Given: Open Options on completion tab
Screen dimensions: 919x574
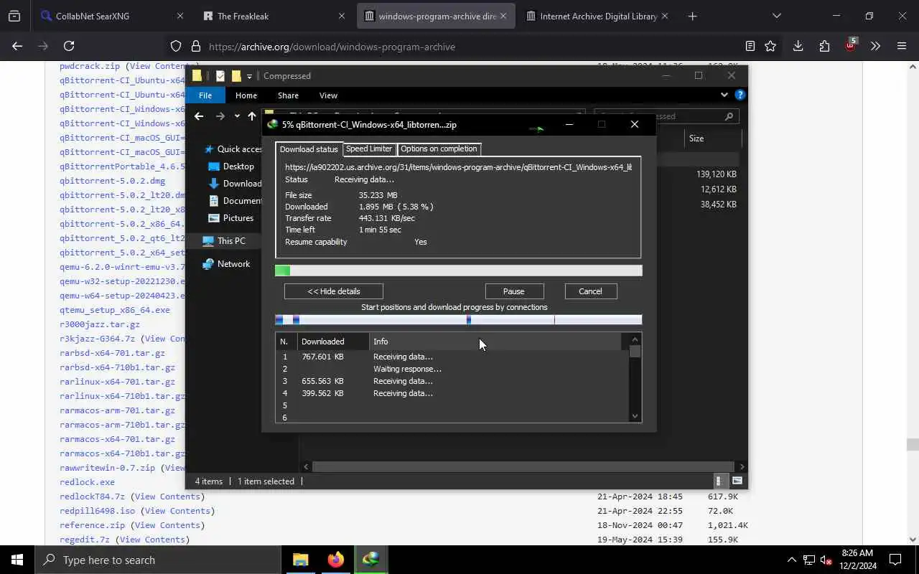Looking at the screenshot, I should click(439, 149).
